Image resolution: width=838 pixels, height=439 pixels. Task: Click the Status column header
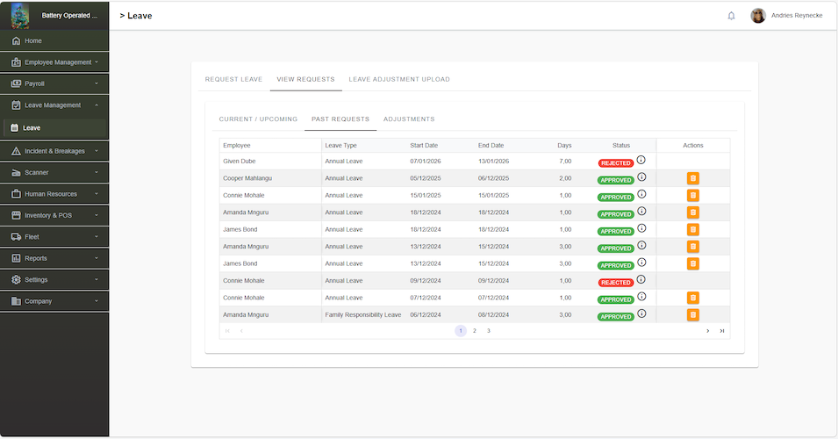[621, 146]
